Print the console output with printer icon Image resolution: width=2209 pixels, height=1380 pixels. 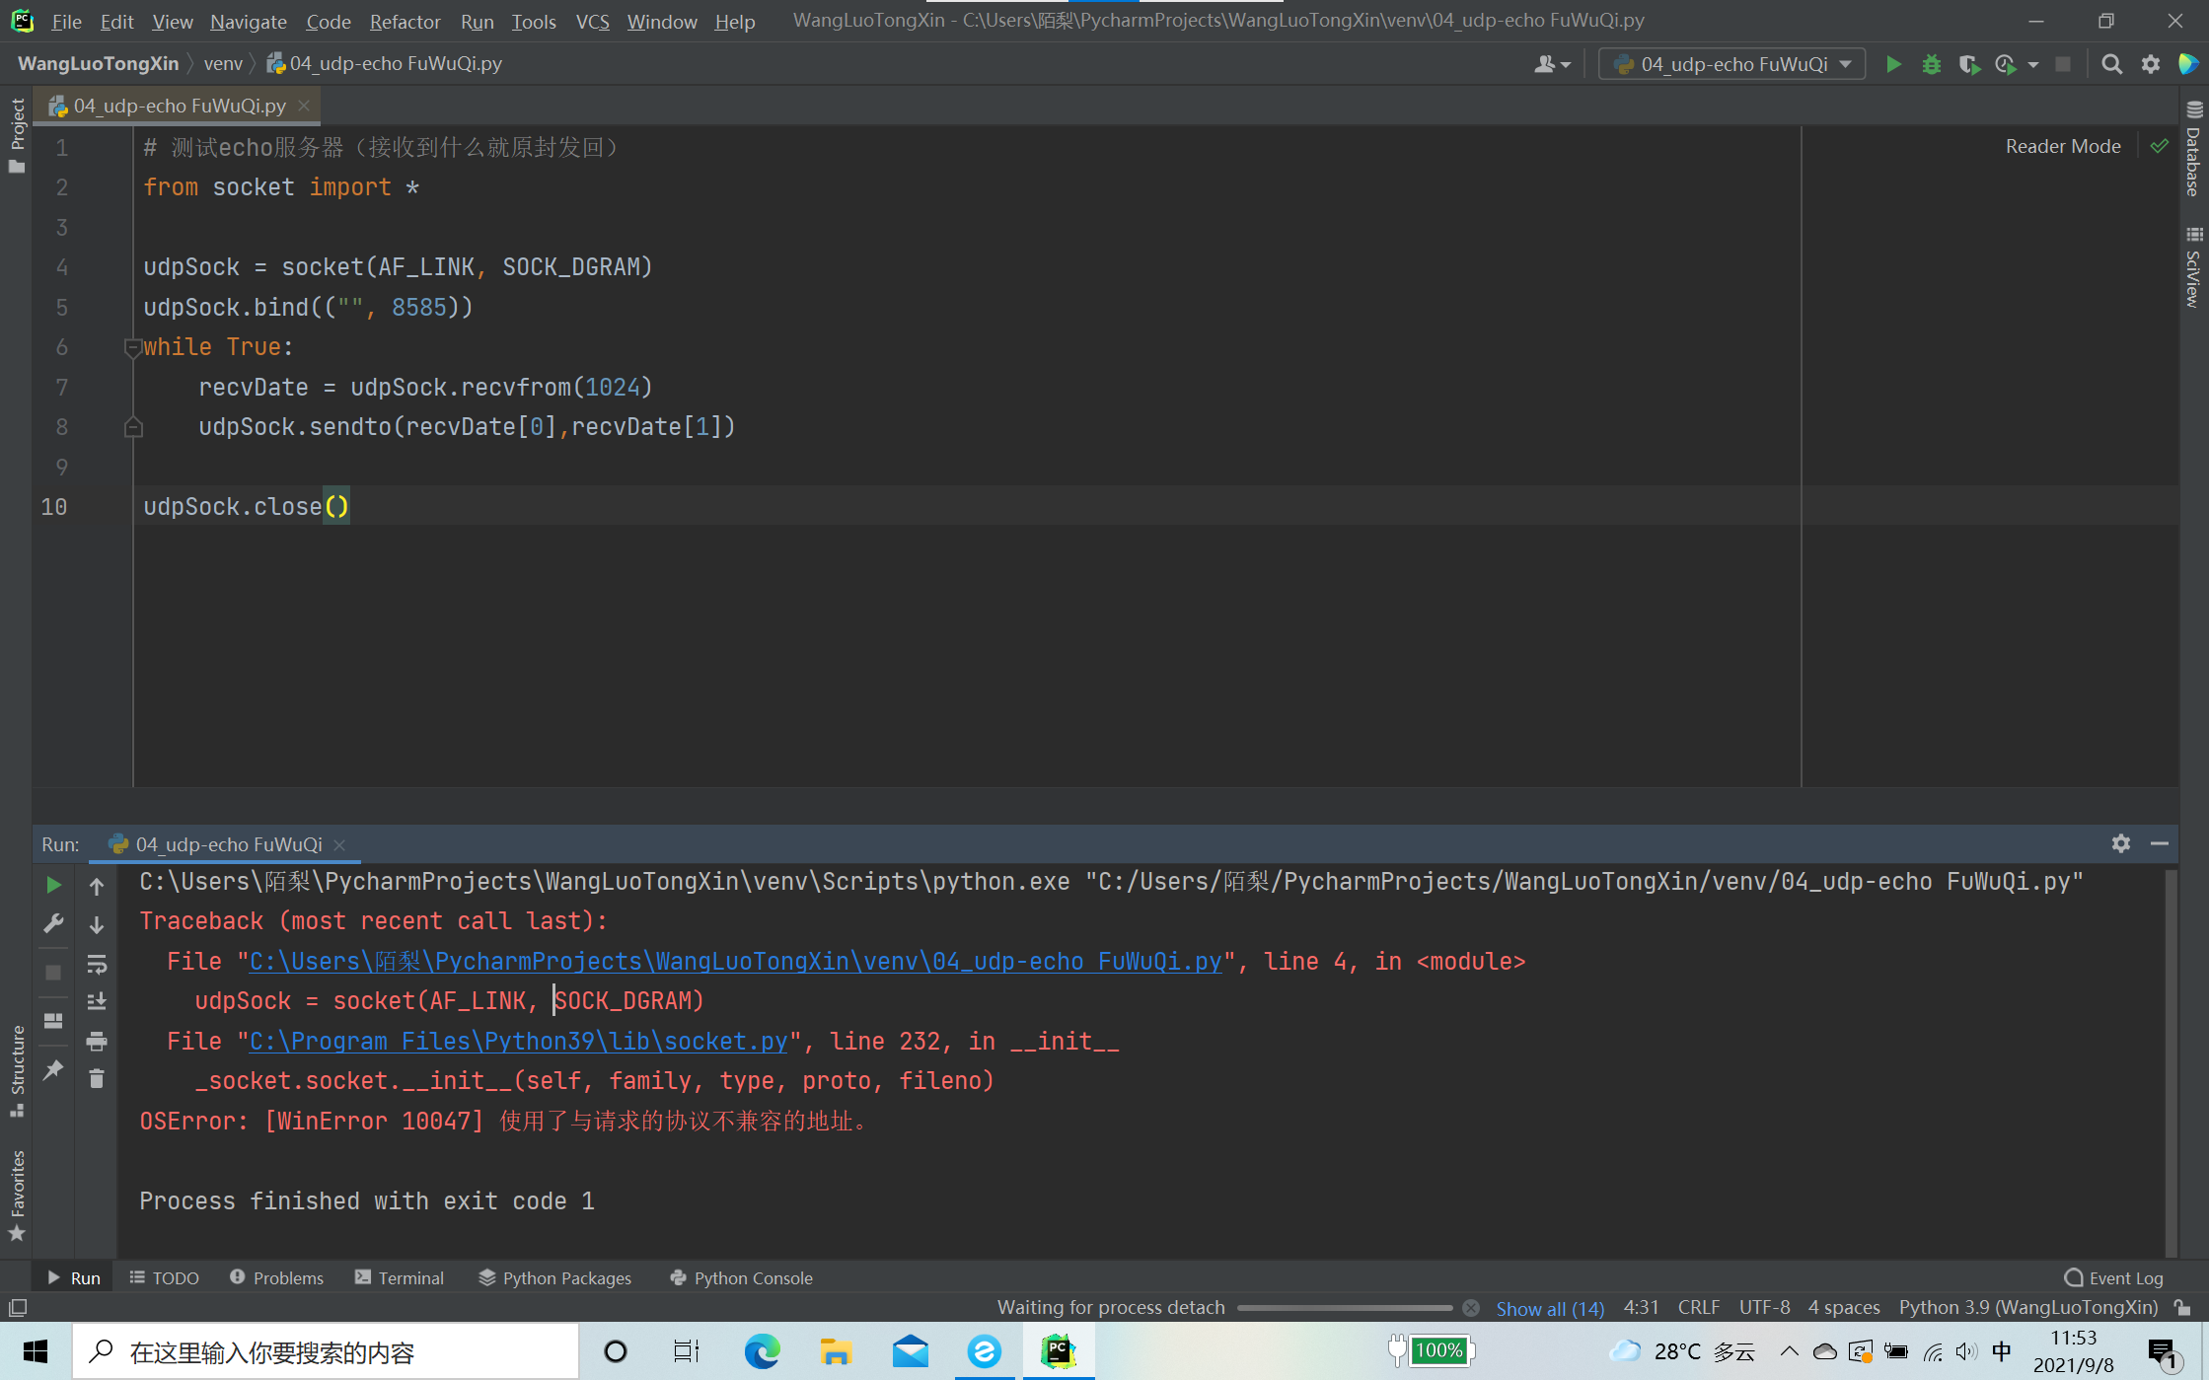point(97,1041)
